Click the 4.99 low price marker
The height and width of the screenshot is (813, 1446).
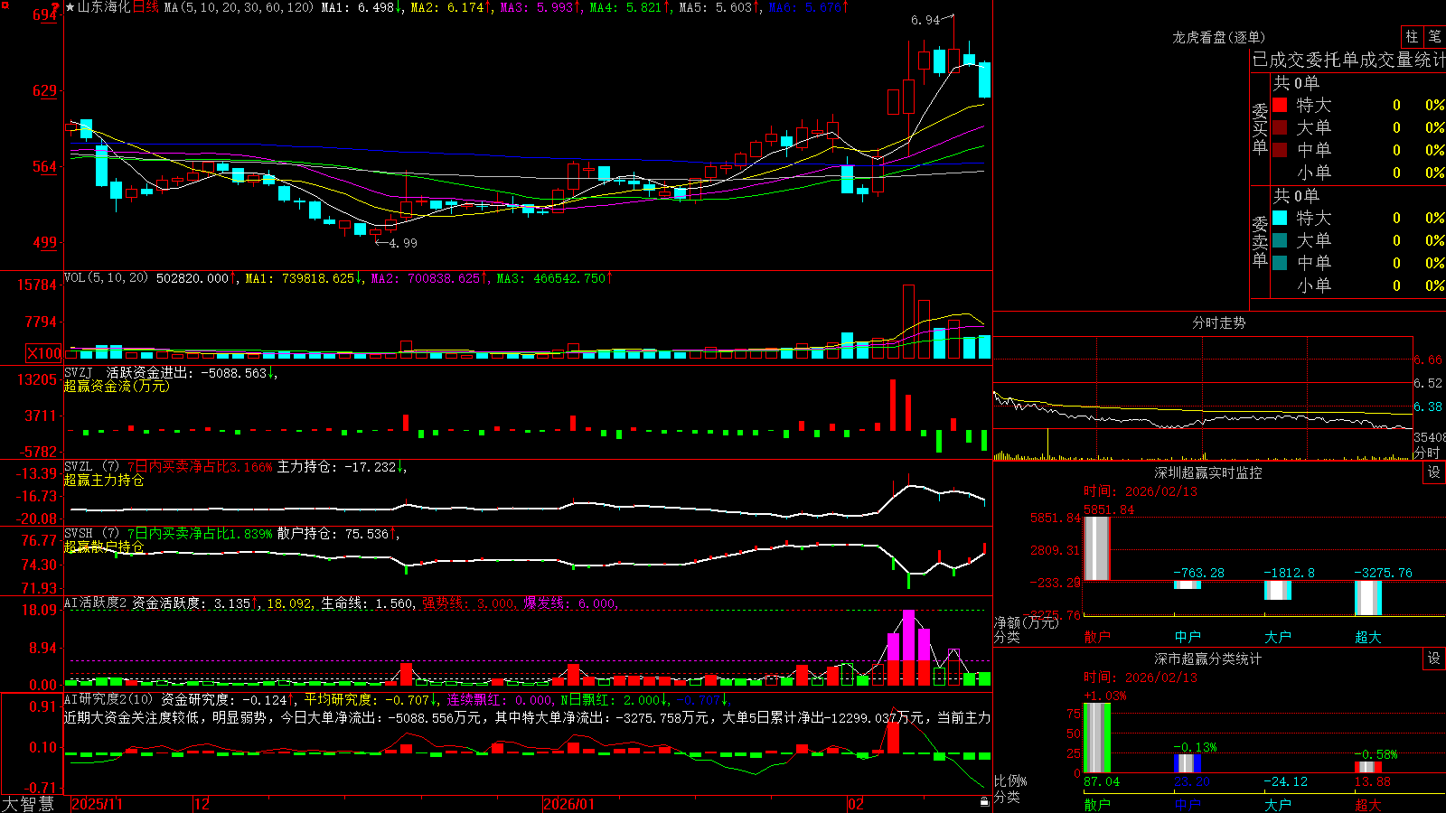point(403,243)
